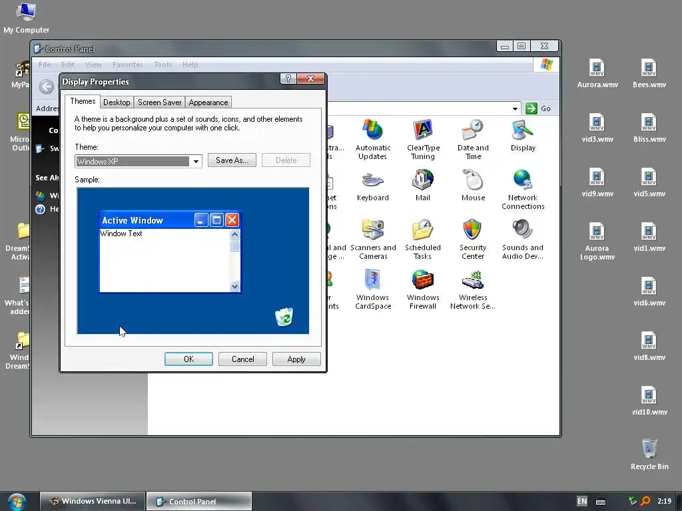
Task: Click the Back arrow in Control Panel
Action: click(x=47, y=86)
